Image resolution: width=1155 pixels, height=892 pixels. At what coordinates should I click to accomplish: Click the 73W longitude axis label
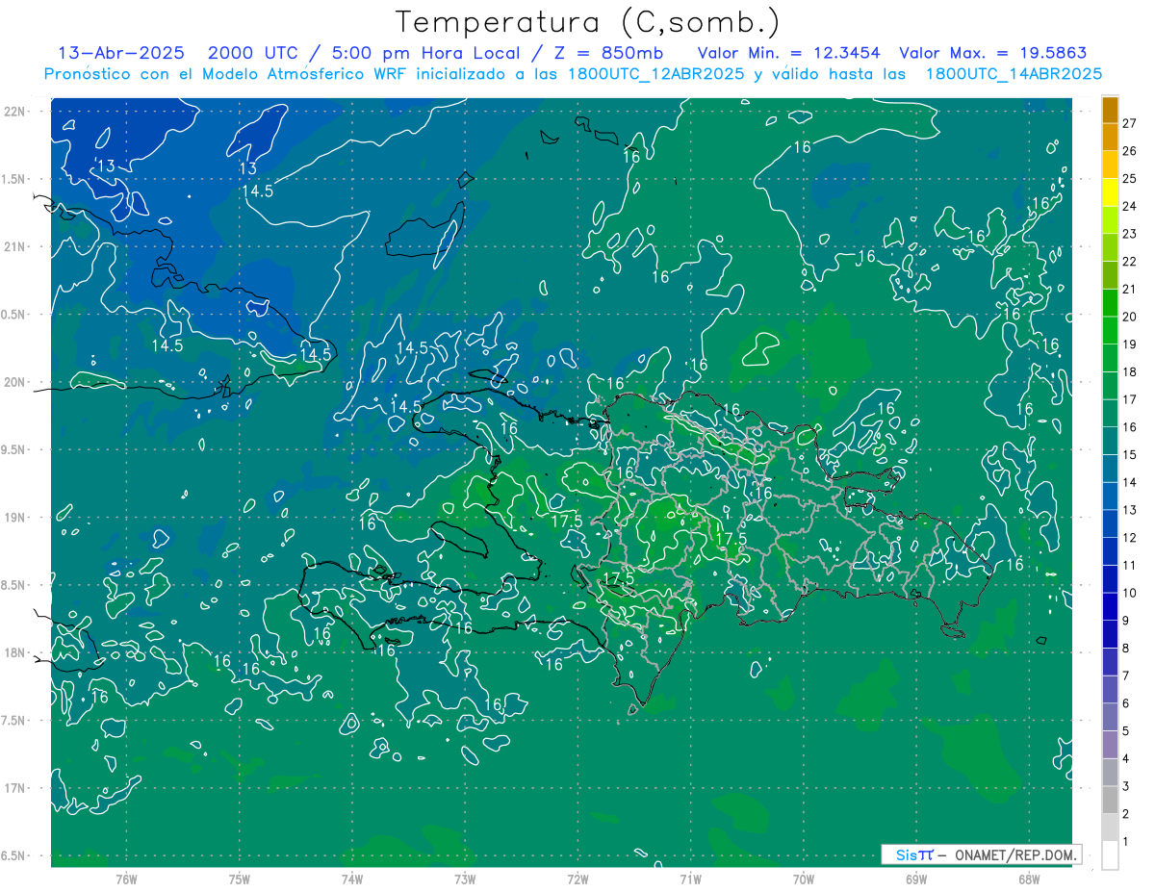[x=465, y=879]
